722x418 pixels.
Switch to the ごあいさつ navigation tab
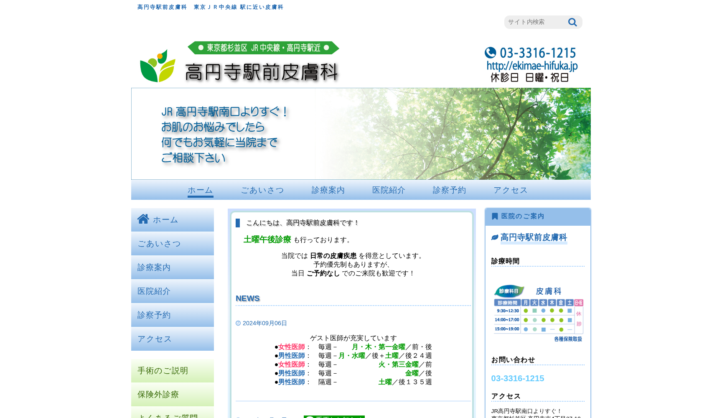click(x=262, y=190)
